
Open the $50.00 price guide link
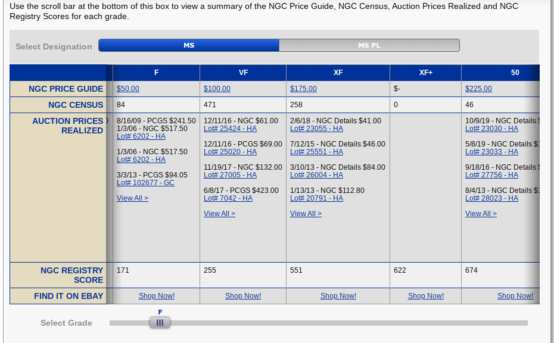click(128, 89)
